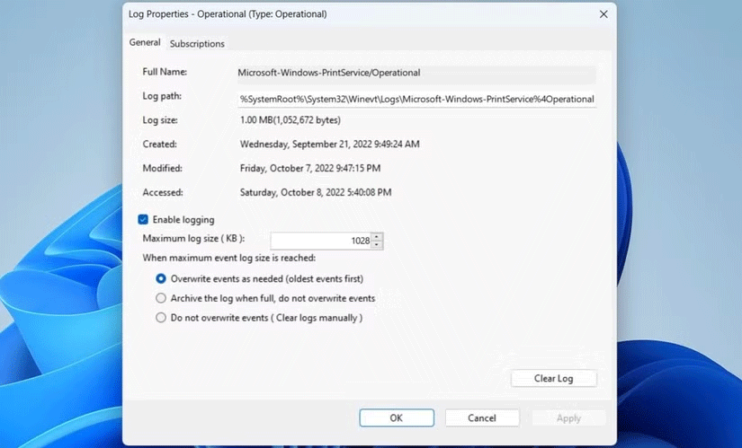
Task: Select Do not overwrite events option
Action: [x=161, y=318]
